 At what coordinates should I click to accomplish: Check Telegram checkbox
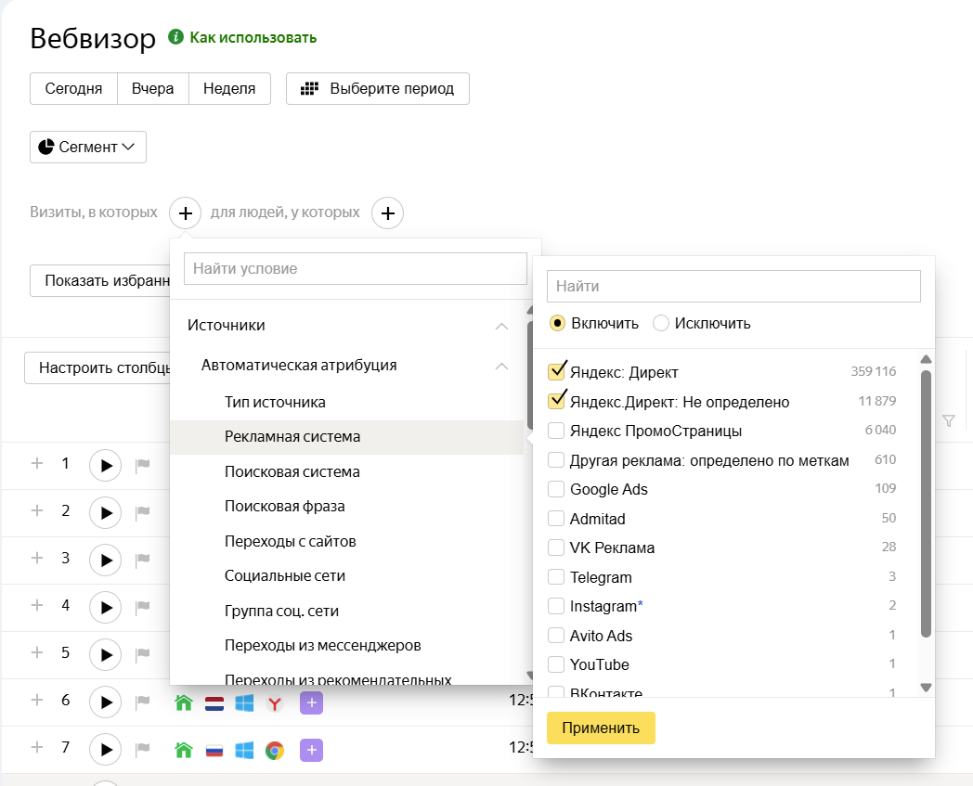[x=556, y=577]
